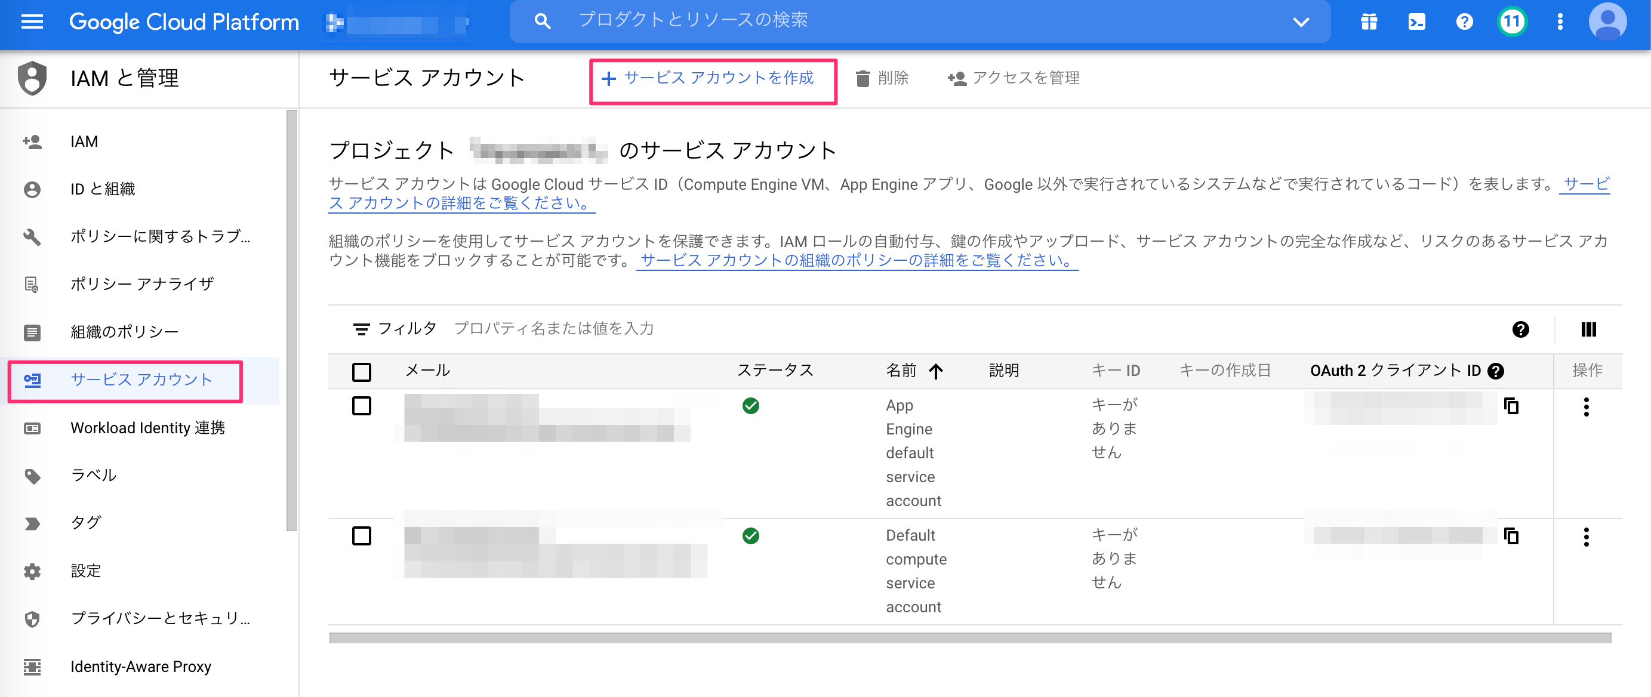The image size is (1651, 697).
Task: Open user account avatar
Action: pos(1607,21)
